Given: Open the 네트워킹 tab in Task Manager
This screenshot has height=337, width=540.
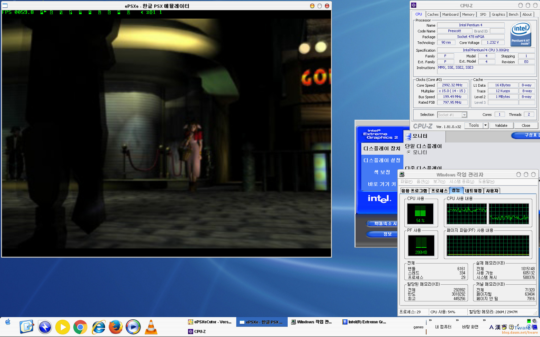Looking at the screenshot, I should pos(473,191).
